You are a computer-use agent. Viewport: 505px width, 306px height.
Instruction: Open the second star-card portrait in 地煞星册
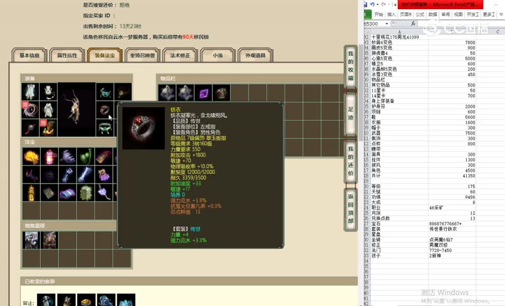[49, 240]
